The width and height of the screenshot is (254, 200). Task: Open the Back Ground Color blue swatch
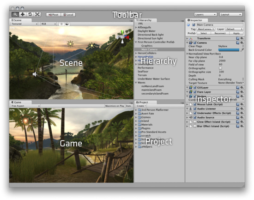click(229, 50)
